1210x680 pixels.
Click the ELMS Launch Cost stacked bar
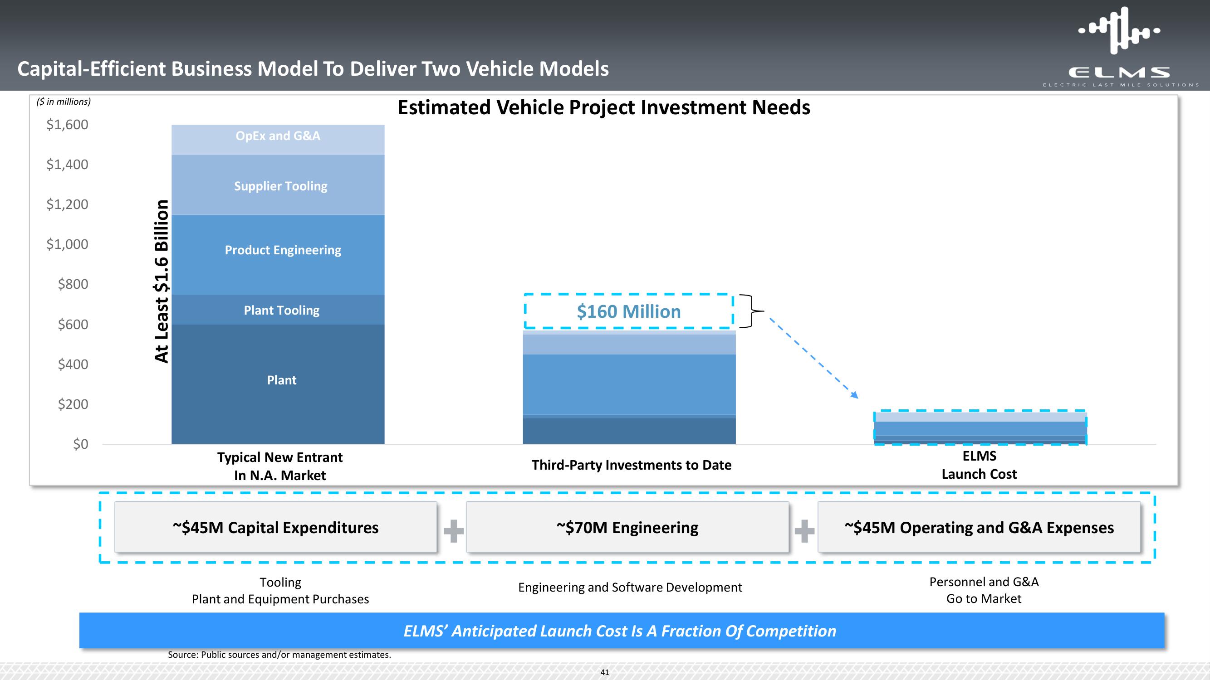tap(980, 428)
